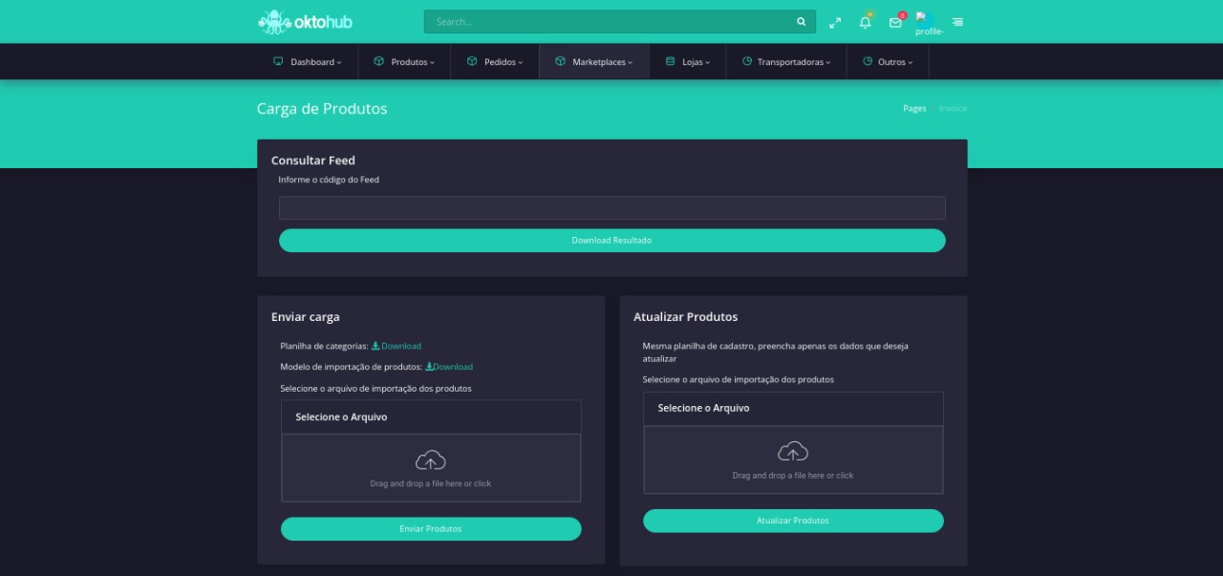Viewport: 1223px width, 576px height.
Task: Click the Pages breadcrumb link
Action: point(914,108)
